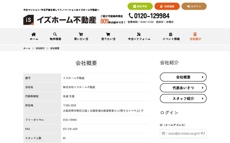Image resolution: width=230 pixels, height=143 pixels.
Task: Click the スタッフ人数 table label
Action: tap(33, 138)
